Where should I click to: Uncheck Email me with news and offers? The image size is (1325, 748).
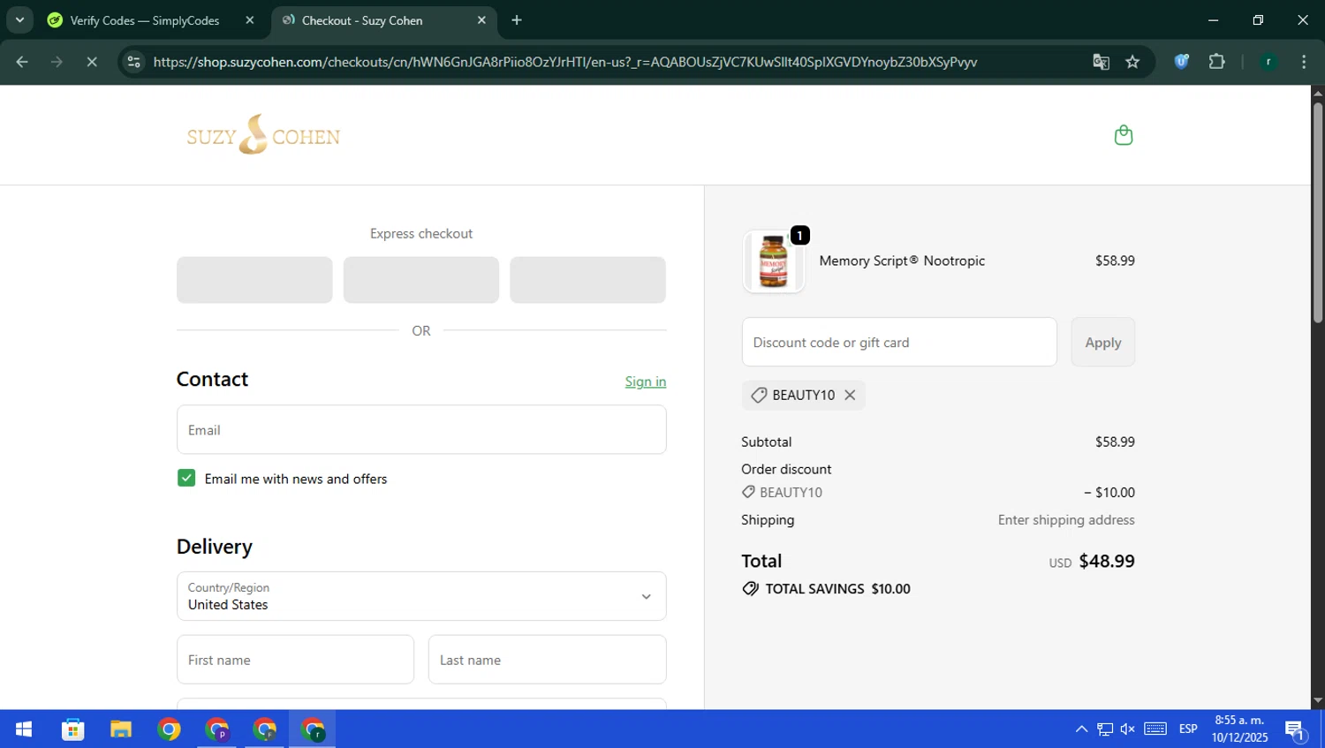(x=186, y=478)
